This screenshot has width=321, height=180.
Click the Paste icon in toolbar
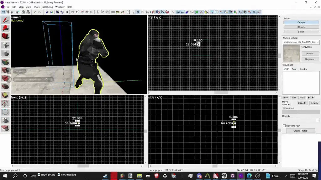107,12
